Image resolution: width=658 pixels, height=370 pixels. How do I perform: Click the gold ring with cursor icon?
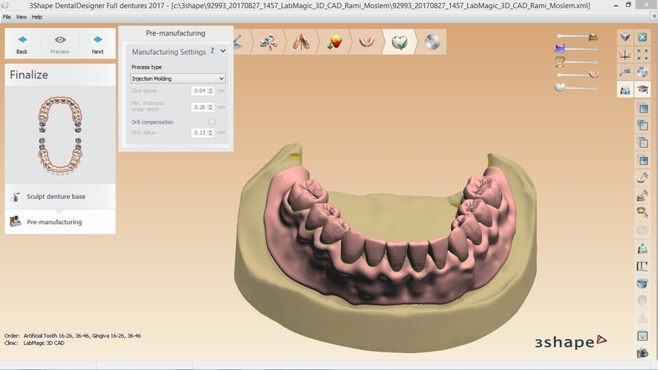tap(642, 212)
